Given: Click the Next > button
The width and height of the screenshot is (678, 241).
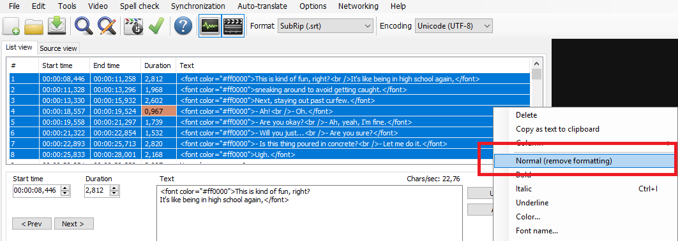Looking at the screenshot, I should (x=74, y=224).
